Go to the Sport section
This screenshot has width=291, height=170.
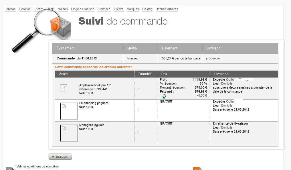coord(50,9)
